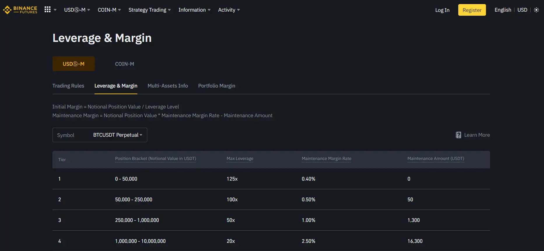544x251 pixels.
Task: Click the '20x' leverage cell
Action: click(231, 241)
